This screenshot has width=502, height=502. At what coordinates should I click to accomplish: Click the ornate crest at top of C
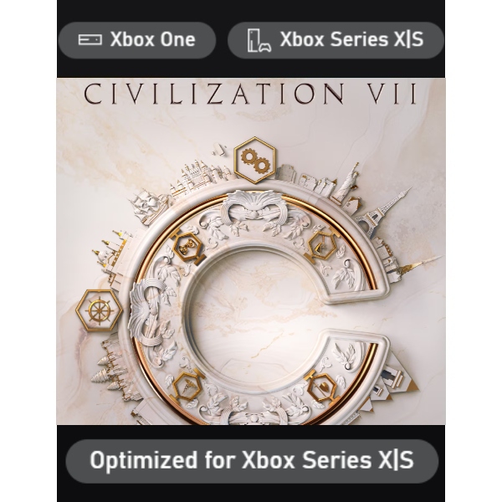point(253,205)
